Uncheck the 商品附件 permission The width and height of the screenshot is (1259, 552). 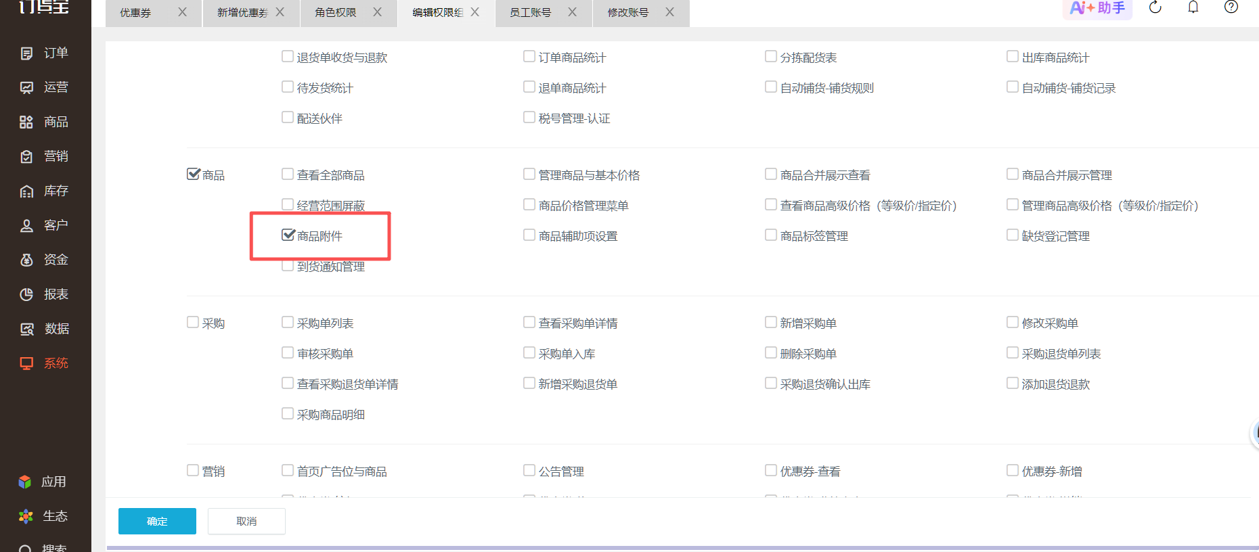(288, 235)
